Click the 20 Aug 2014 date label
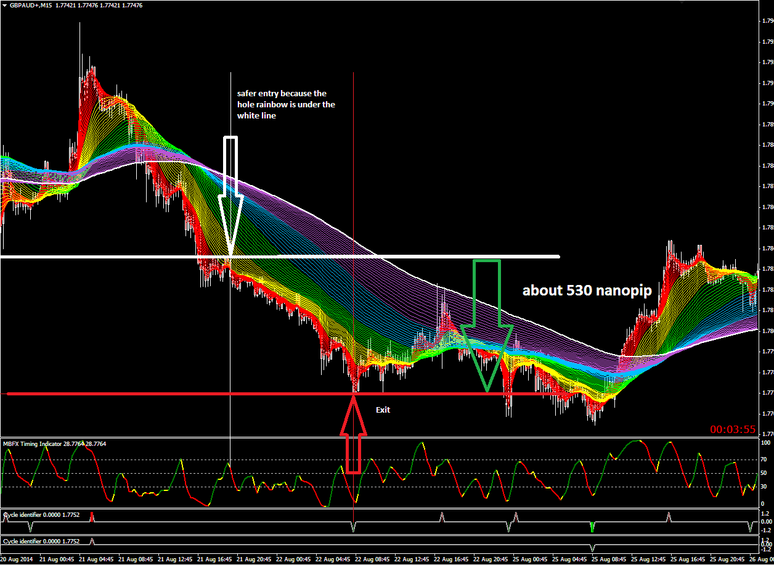 tap(17, 559)
